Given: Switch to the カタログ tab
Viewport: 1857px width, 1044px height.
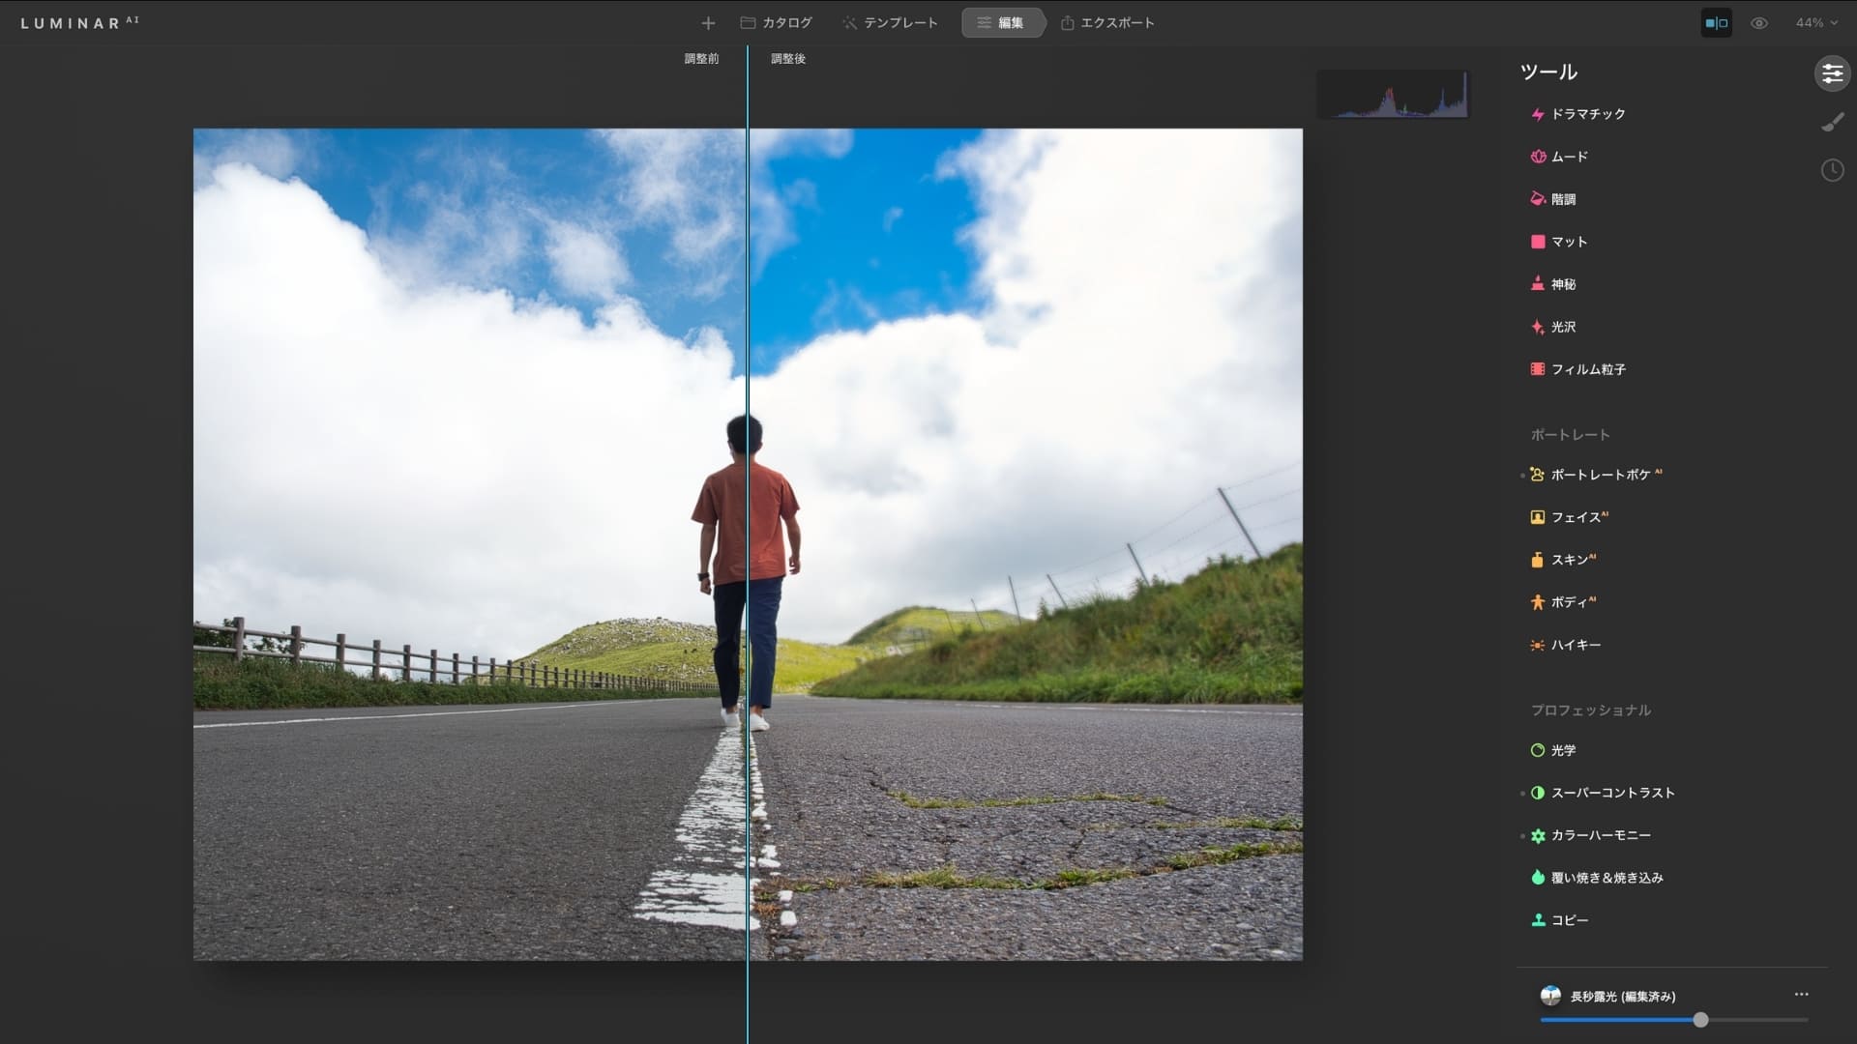Looking at the screenshot, I should pyautogui.click(x=777, y=23).
